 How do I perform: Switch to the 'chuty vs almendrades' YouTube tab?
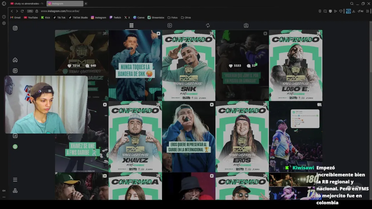click(27, 3)
